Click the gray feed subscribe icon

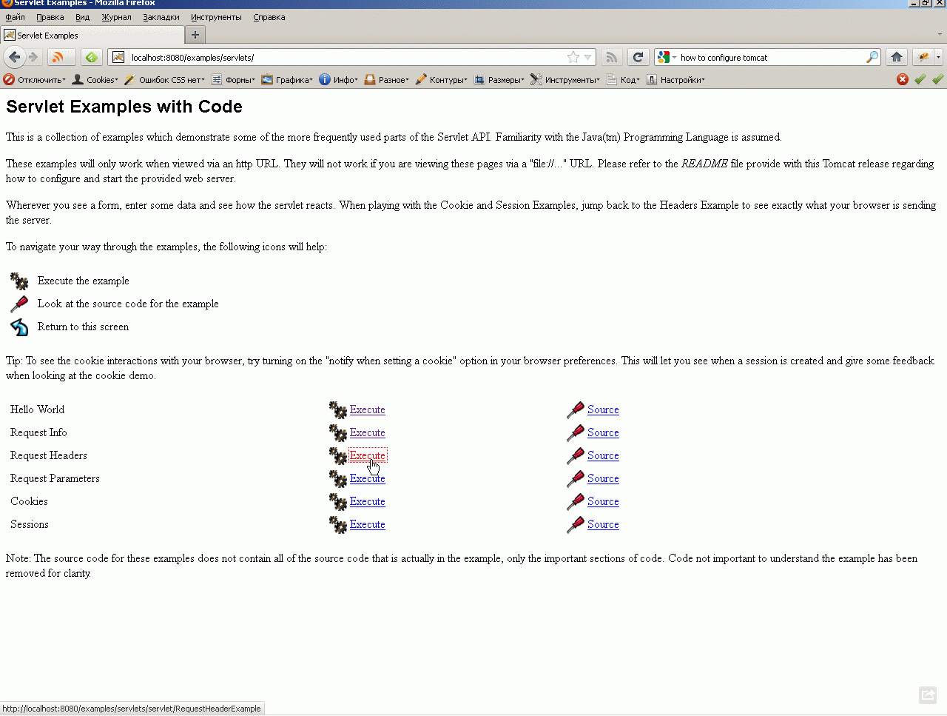(x=611, y=57)
